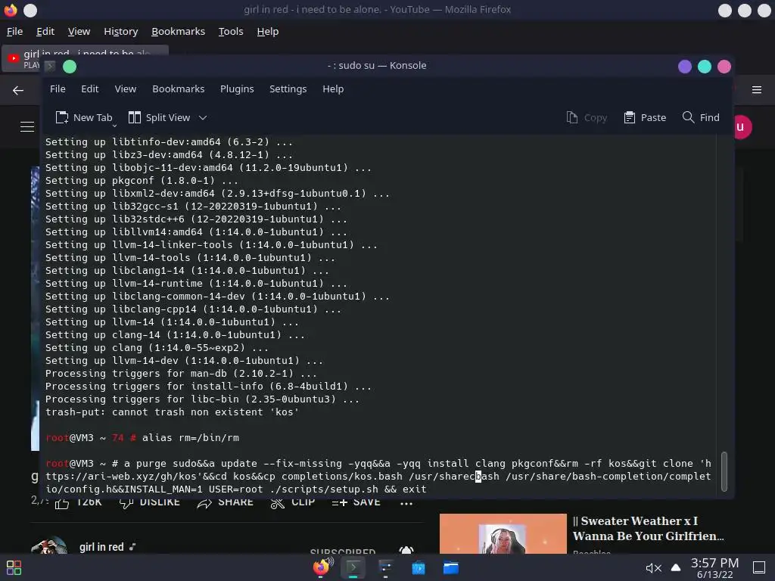Open Firefox Bookmarks menu
The height and width of the screenshot is (581, 775).
(178, 31)
